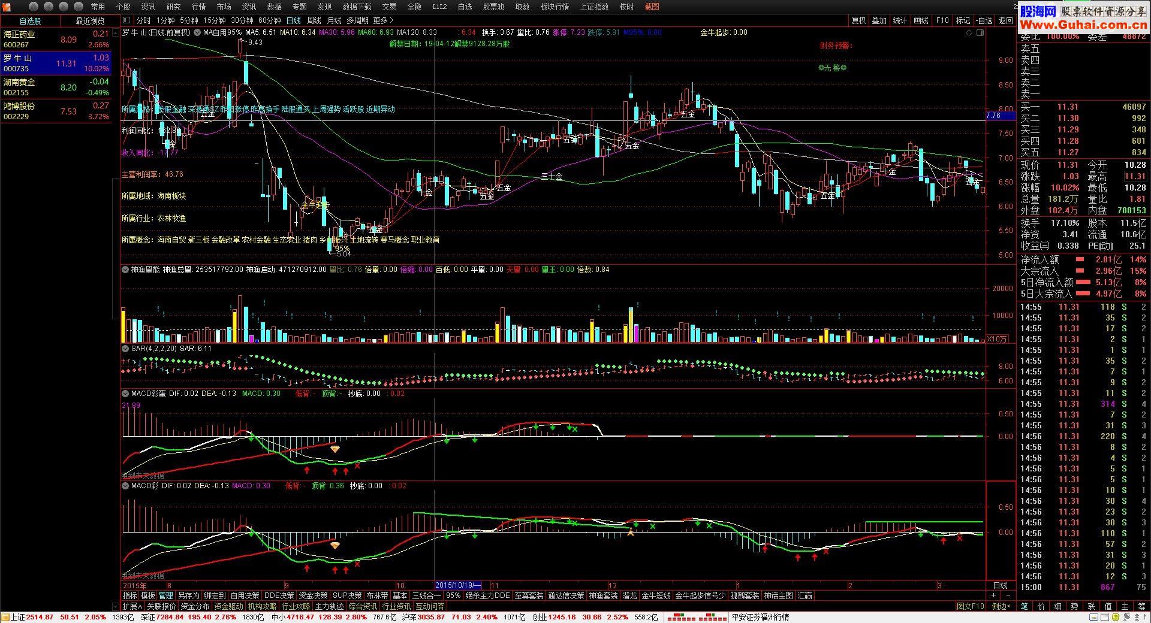This screenshot has width=1151, height=623.
Task: Open the SAR indicator dropdown
Action: tap(126, 348)
